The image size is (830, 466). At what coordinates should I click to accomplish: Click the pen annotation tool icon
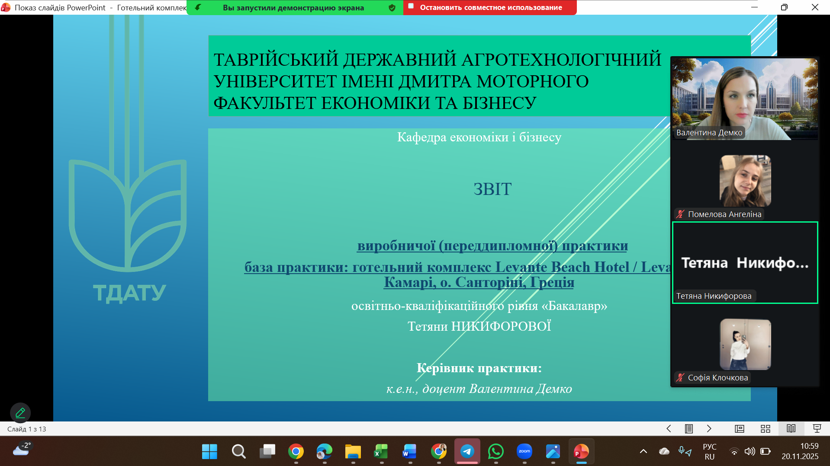(x=20, y=413)
